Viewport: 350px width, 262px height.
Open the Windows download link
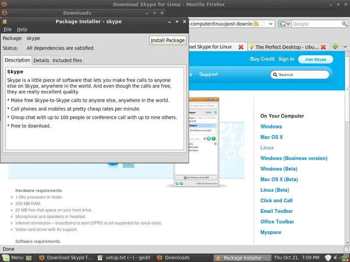tap(271, 127)
